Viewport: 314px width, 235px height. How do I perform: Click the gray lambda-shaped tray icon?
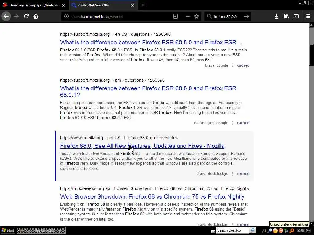(264, 231)
